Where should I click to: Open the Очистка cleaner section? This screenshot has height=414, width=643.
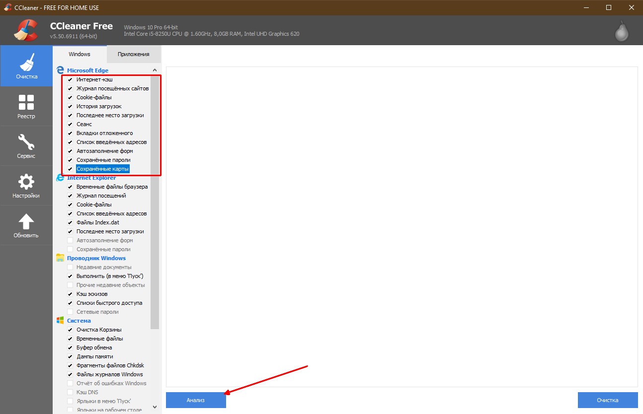click(x=26, y=66)
